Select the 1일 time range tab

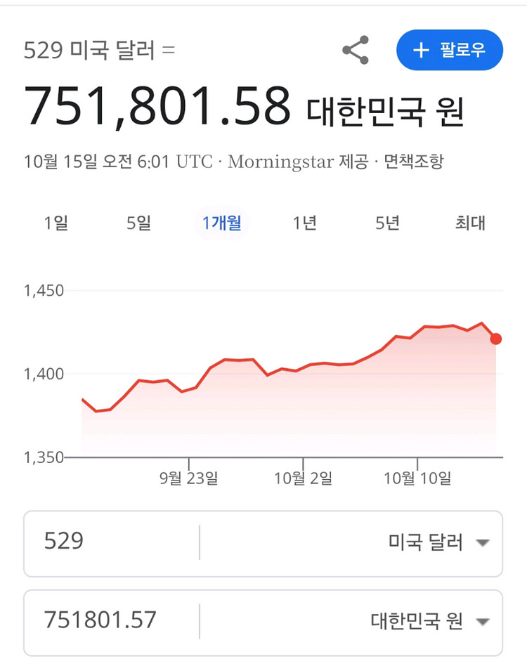[x=56, y=223]
